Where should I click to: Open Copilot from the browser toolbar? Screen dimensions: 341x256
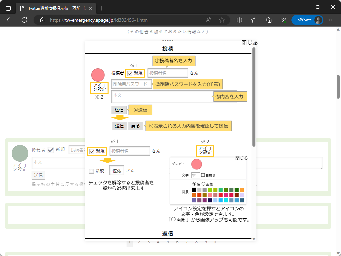283,20
